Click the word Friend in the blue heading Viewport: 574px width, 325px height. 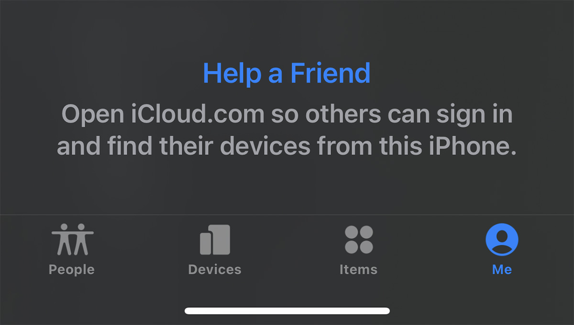331,73
